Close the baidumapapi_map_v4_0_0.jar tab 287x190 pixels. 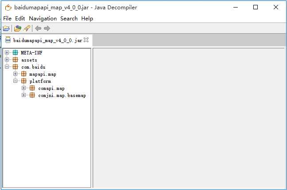[86, 40]
